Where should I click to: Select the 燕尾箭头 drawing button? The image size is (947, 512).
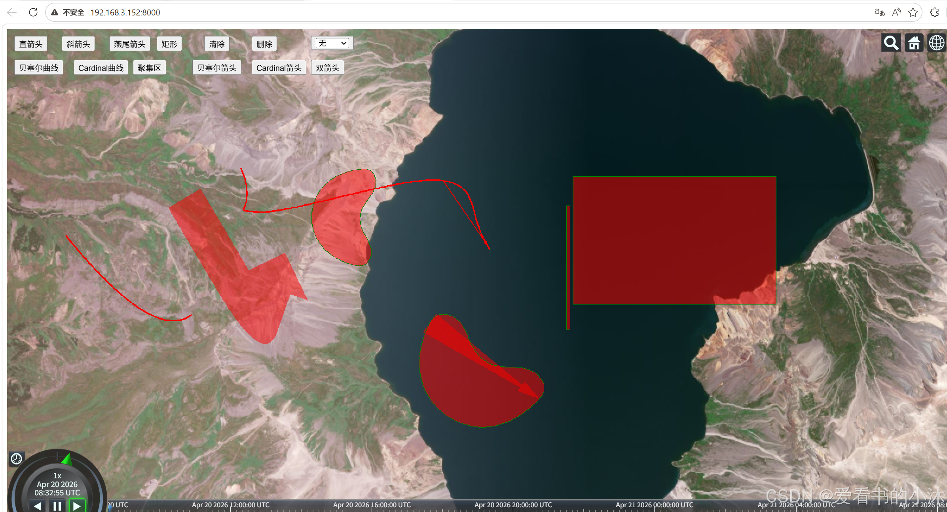(x=130, y=44)
